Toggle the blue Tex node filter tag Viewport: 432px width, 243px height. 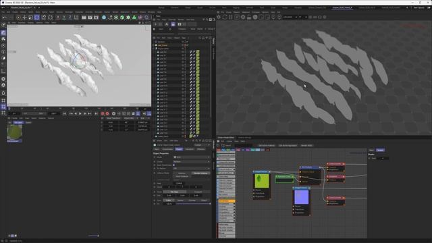[x=223, y=150]
